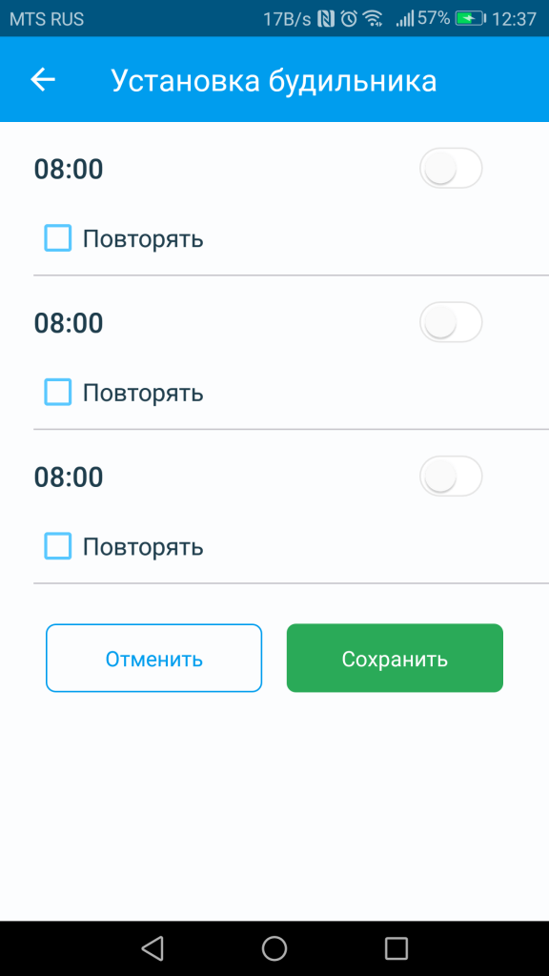This screenshot has height=976, width=549.
Task: Tap the Wi-Fi status bar icon
Action: coord(373,19)
